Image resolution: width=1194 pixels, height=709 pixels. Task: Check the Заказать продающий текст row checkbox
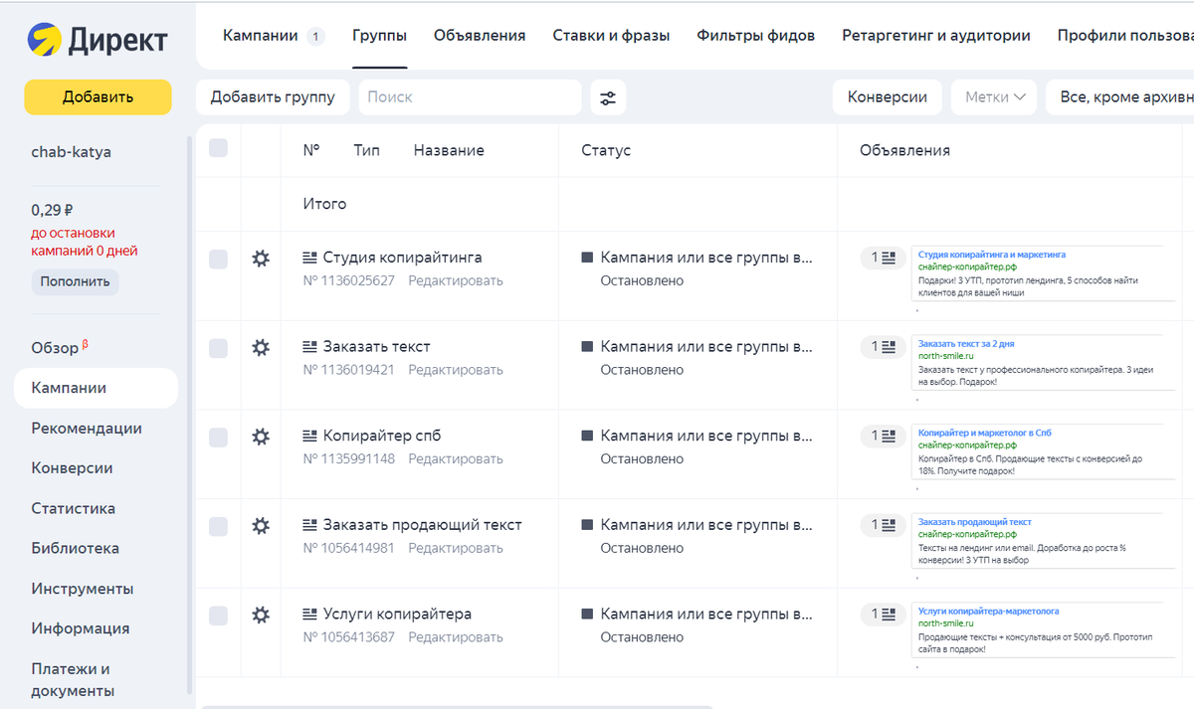click(x=218, y=526)
